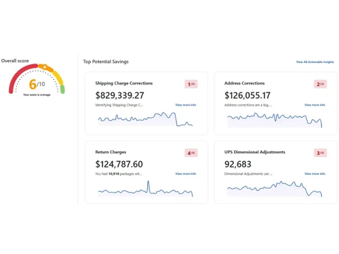Screen dimensions: 339x254
Task: Click the Top Potential Savings heading
Action: 106,62
